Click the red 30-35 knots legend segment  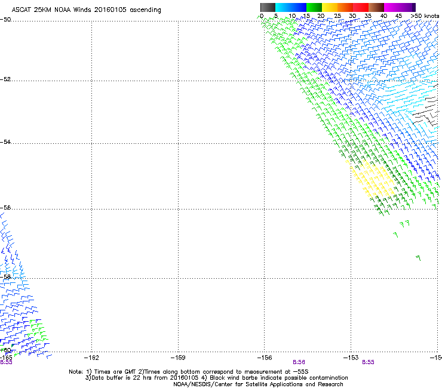click(x=361, y=7)
